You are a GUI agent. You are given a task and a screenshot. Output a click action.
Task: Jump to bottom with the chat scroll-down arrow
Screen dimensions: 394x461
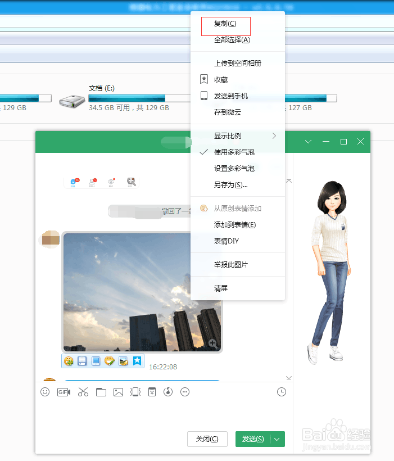tap(289, 378)
